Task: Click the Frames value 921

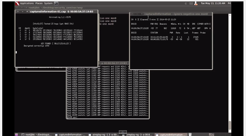Action: (x=197, y=39)
